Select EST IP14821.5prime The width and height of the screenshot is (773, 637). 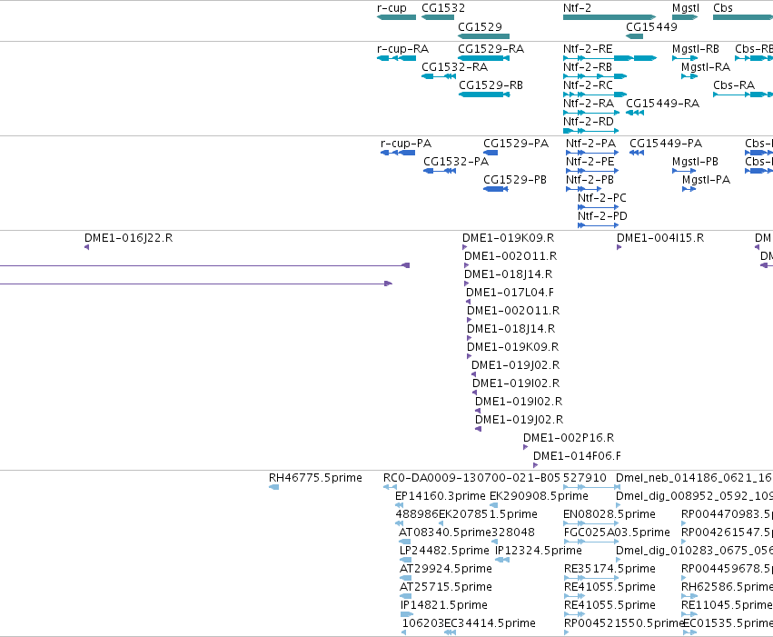pos(443,605)
